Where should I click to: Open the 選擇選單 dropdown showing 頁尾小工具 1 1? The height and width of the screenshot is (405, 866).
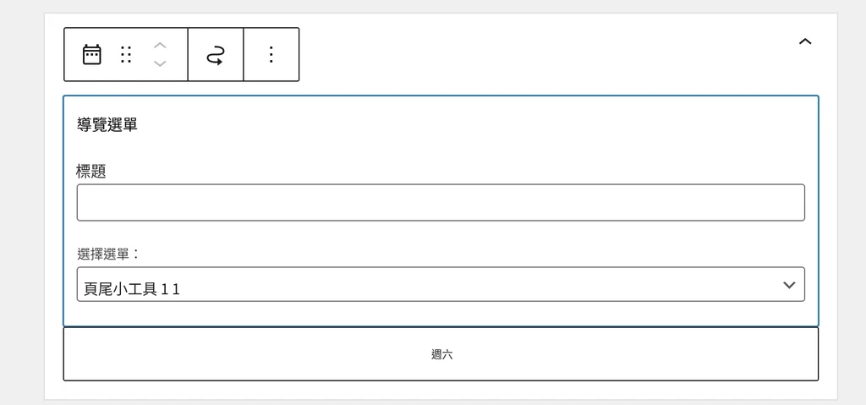point(441,285)
